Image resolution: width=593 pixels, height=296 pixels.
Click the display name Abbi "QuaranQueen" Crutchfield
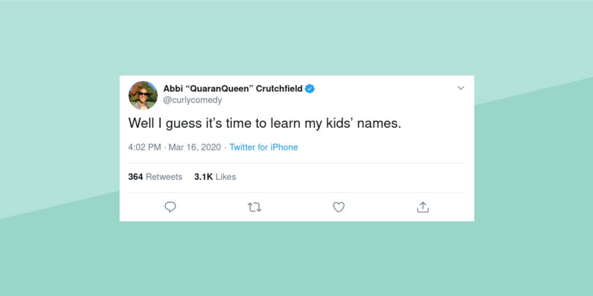point(232,89)
